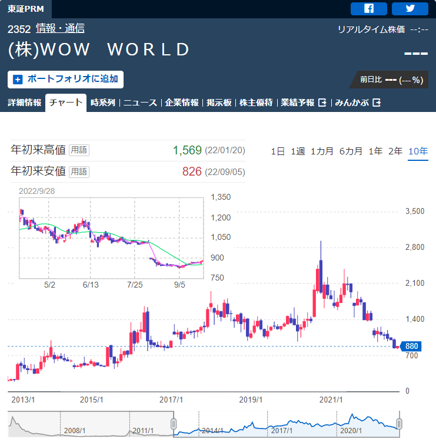Open the 掲示板 tab
This screenshot has height=442, width=436.
[x=218, y=103]
